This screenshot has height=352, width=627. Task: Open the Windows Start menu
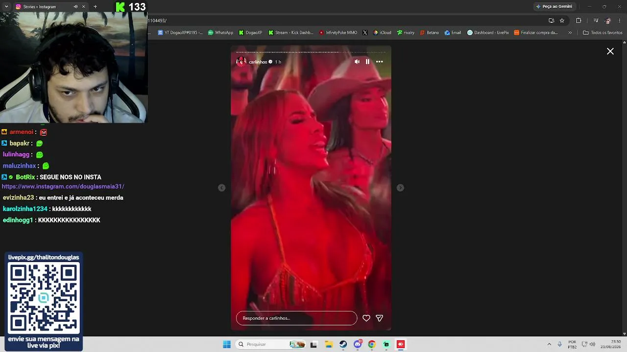pos(227,344)
